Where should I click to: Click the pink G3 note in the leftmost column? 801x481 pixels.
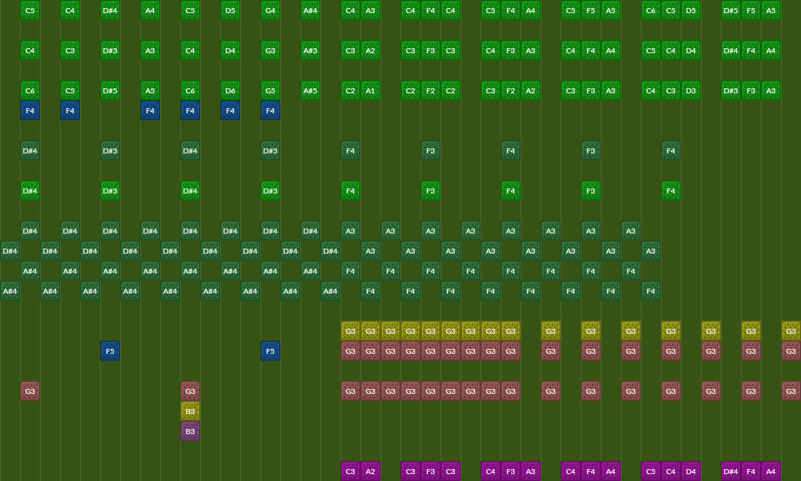tap(29, 391)
